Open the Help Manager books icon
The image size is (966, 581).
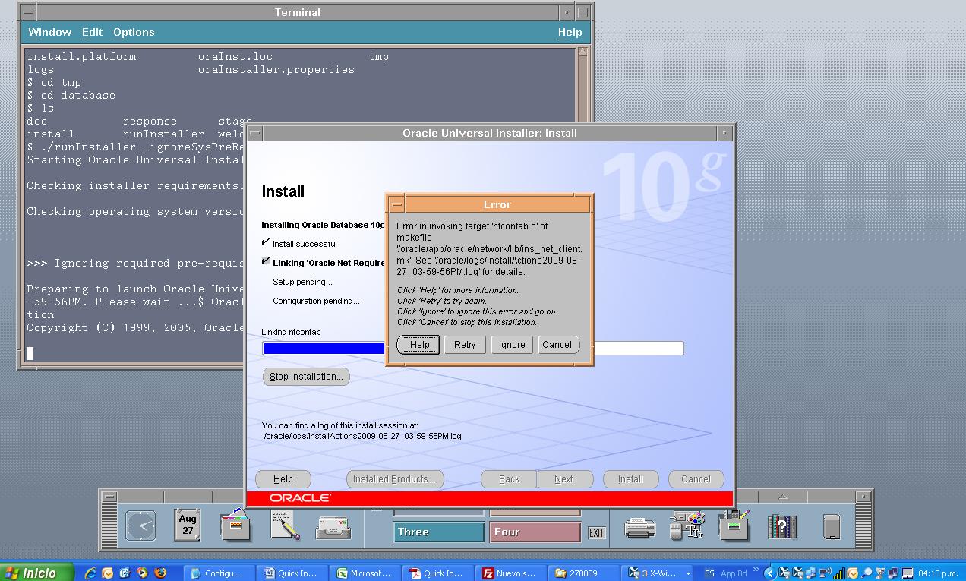click(781, 526)
